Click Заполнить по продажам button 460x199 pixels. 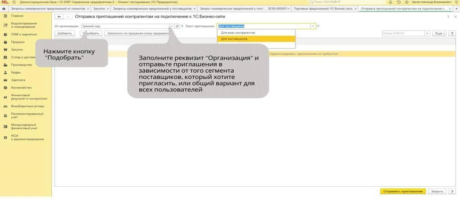[x=138, y=33]
